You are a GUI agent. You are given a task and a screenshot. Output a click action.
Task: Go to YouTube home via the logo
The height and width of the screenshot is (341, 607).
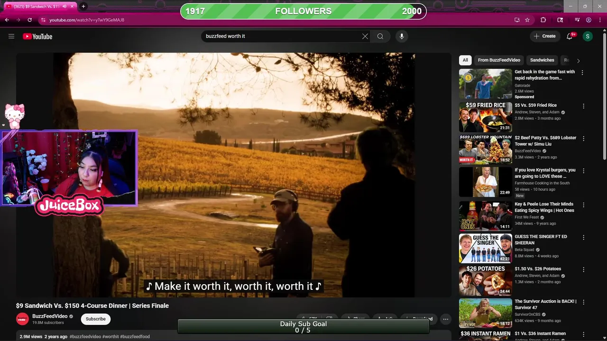coord(37,36)
